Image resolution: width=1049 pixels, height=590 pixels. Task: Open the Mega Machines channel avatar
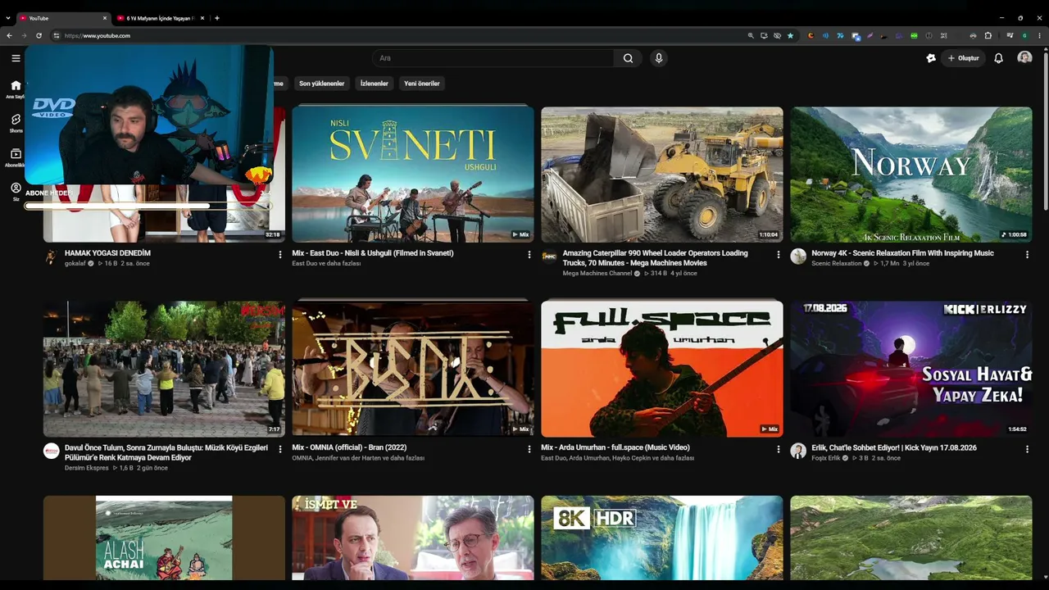tap(549, 257)
